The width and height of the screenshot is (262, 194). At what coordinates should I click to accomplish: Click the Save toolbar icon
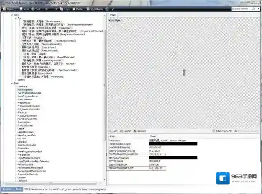click(24, 8)
